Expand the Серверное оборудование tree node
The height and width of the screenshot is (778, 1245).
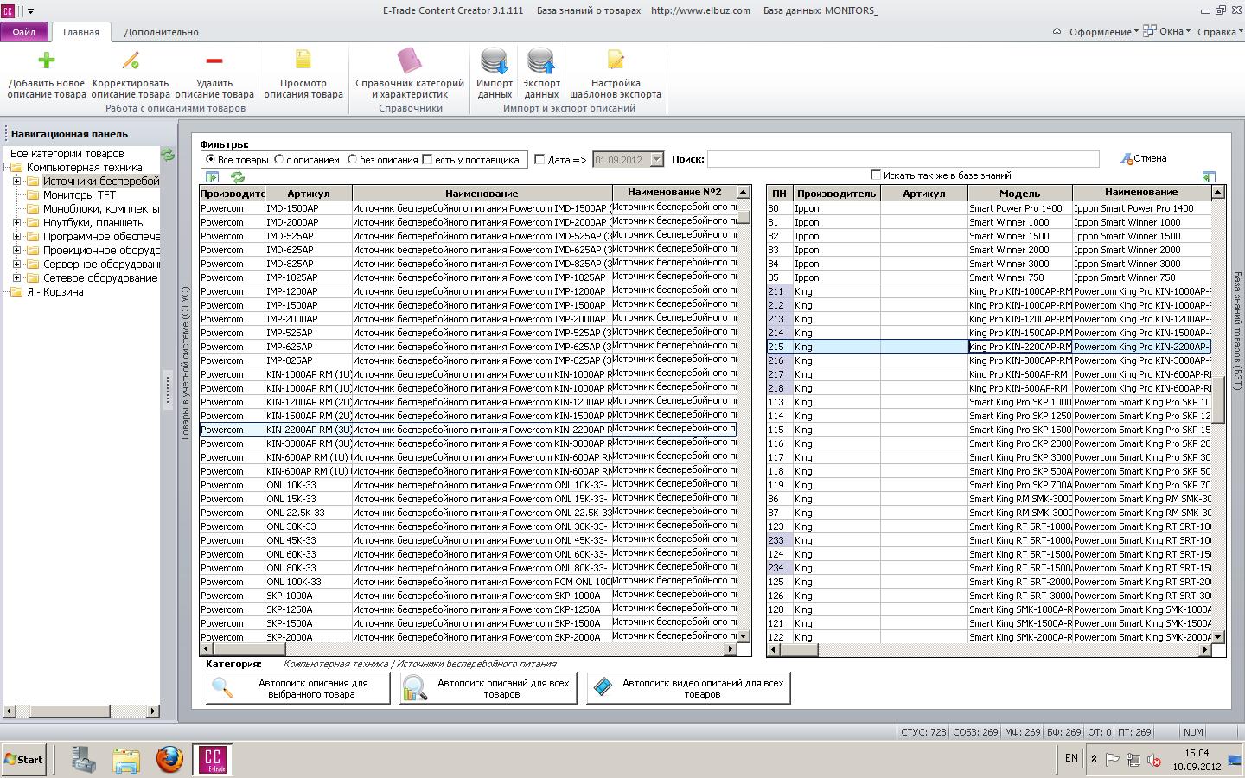[x=16, y=265]
